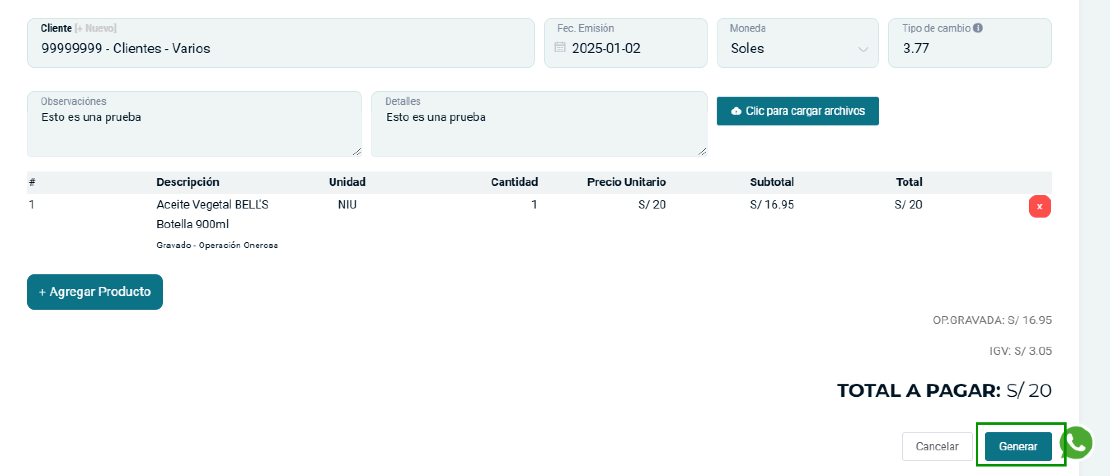
Task: Click the Tipo de cambio info icon
Action: click(x=978, y=28)
